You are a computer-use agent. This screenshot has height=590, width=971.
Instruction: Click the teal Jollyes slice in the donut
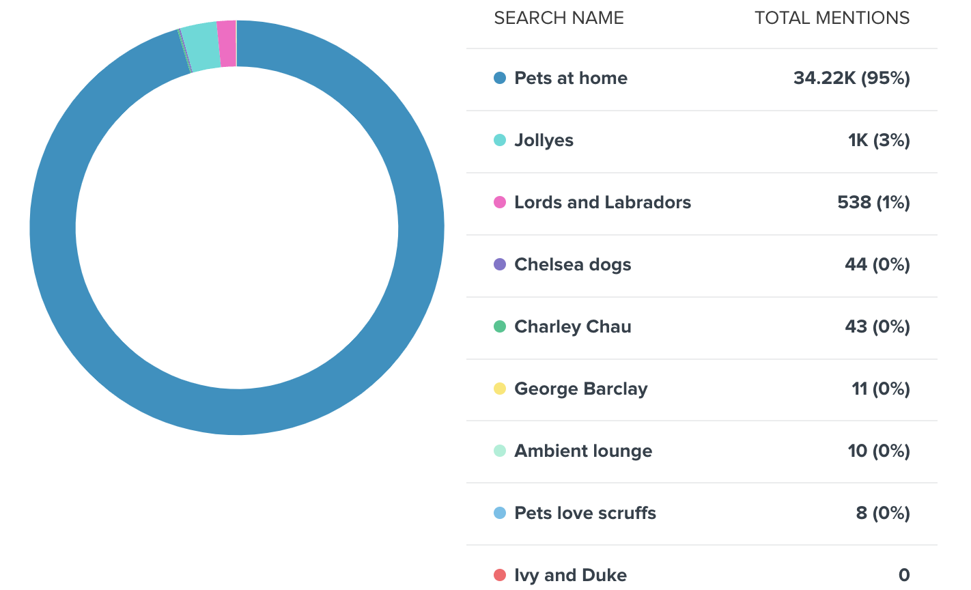(x=202, y=47)
